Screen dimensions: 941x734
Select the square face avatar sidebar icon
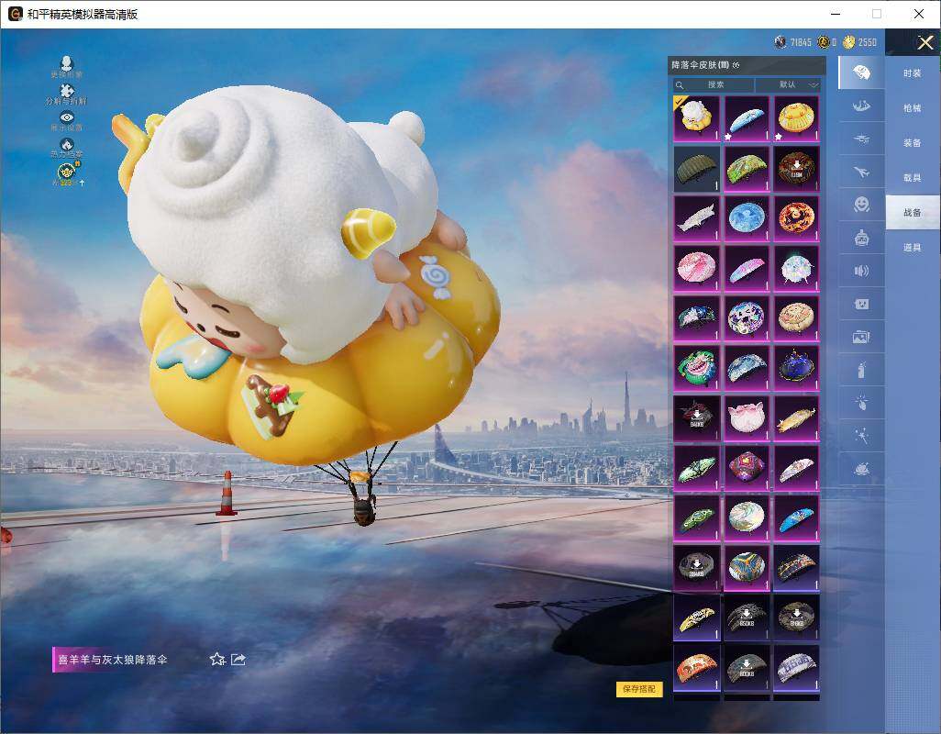(861, 304)
